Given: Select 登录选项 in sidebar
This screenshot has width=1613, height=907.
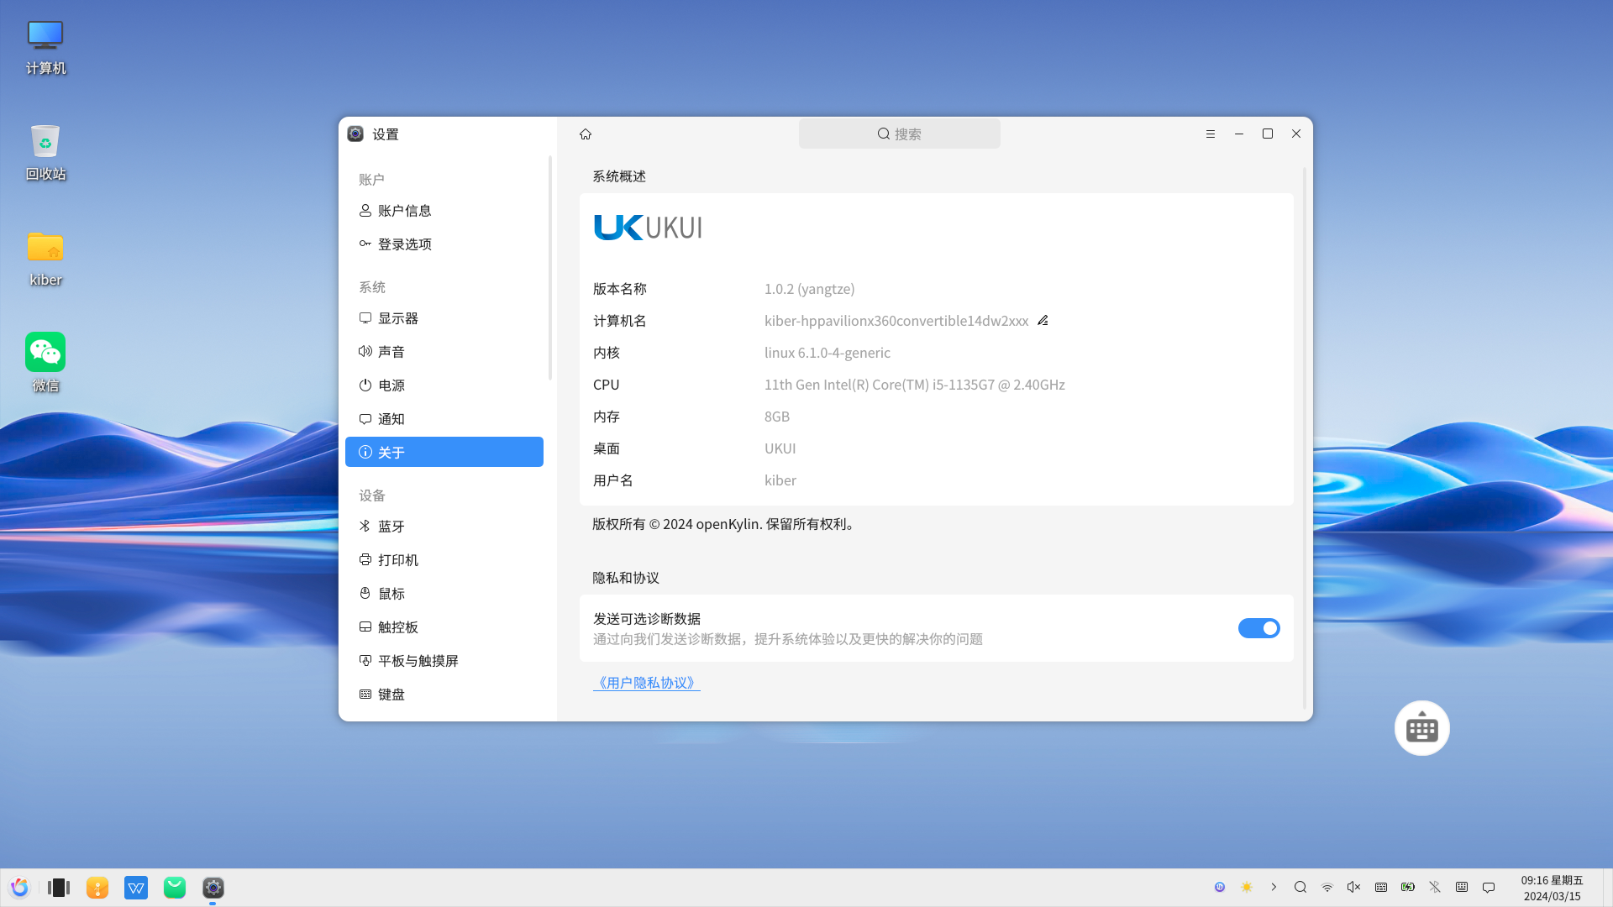Looking at the screenshot, I should click(x=444, y=244).
